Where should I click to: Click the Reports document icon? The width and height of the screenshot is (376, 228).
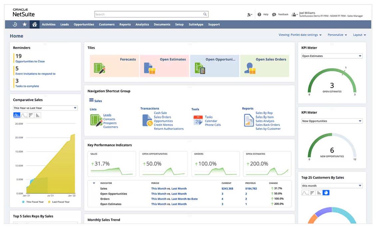pyautogui.click(x=249, y=120)
